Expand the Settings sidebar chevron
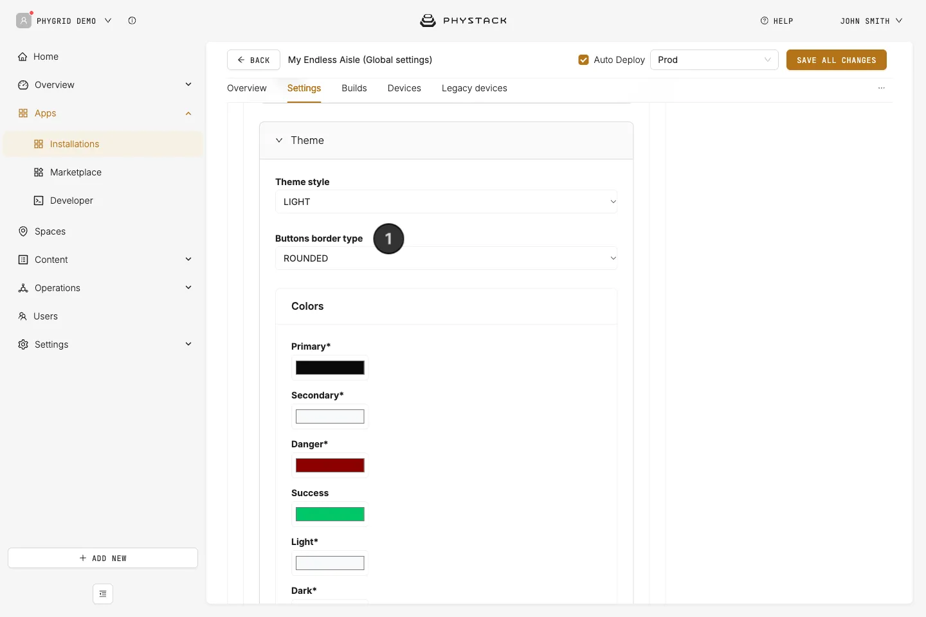The image size is (926, 617). (188, 344)
